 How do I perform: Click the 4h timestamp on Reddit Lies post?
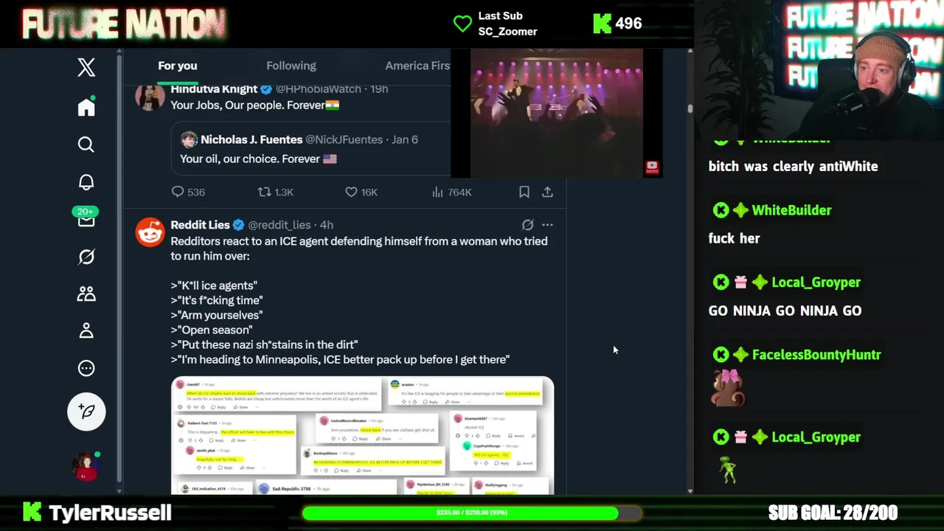coord(326,225)
